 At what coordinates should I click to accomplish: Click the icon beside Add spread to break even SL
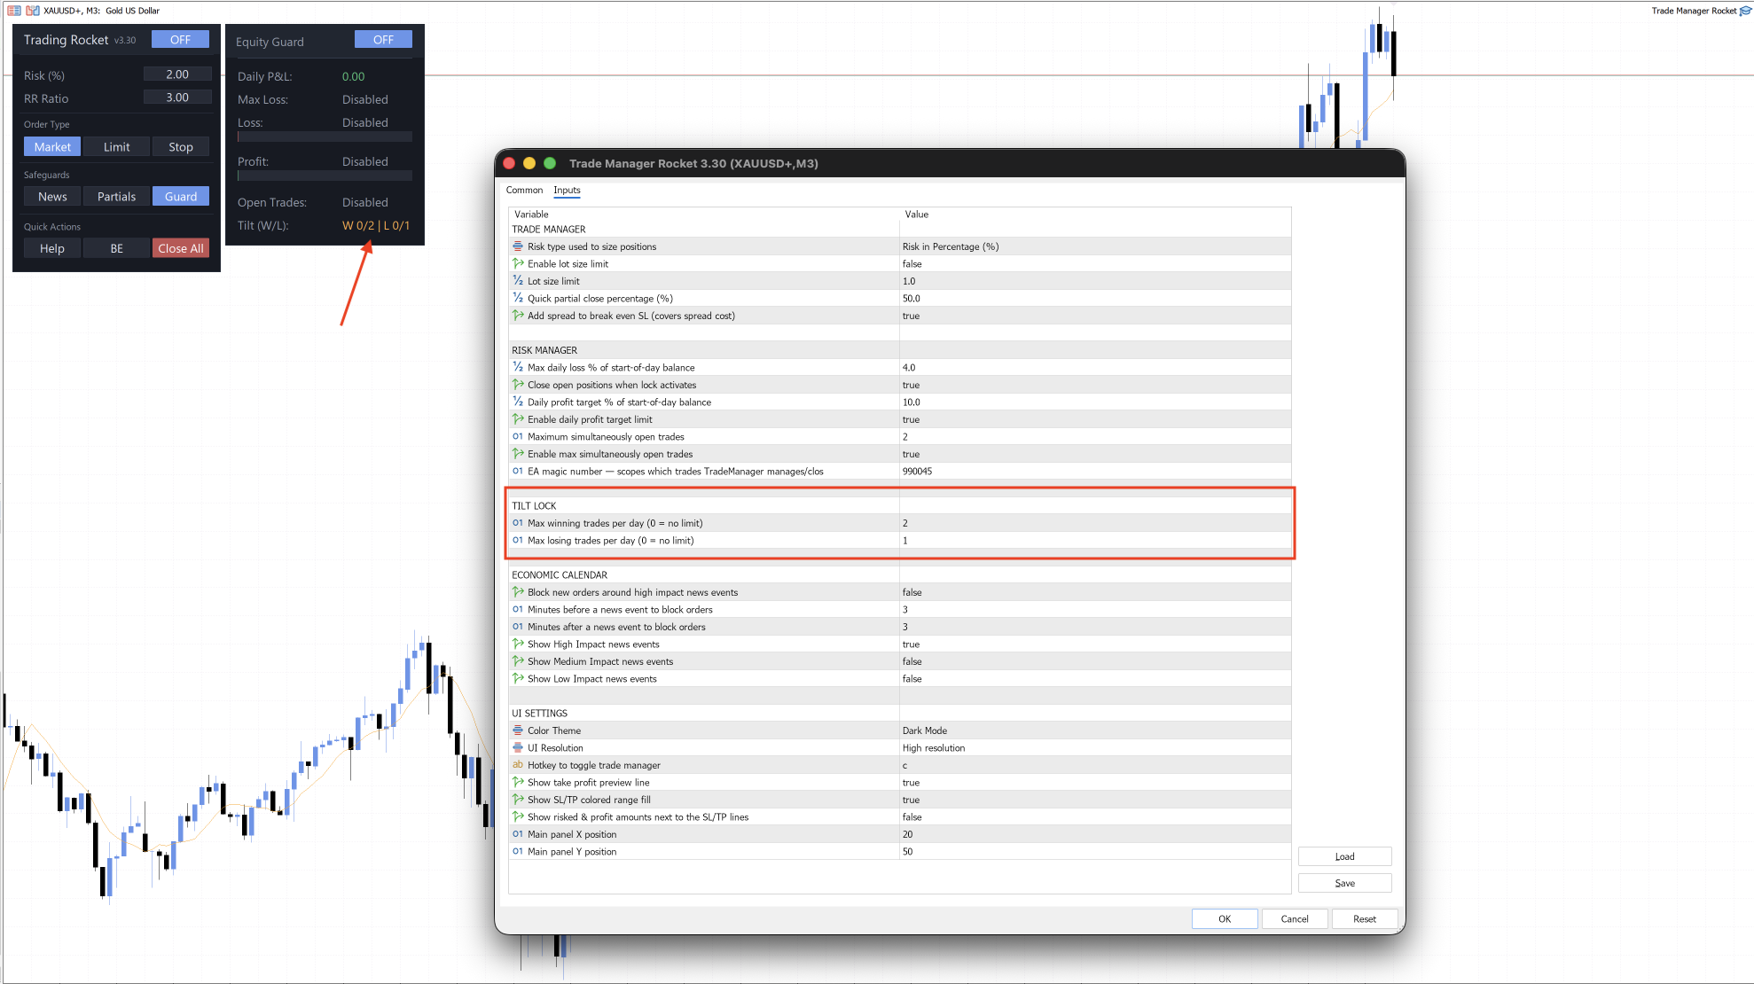coord(518,316)
